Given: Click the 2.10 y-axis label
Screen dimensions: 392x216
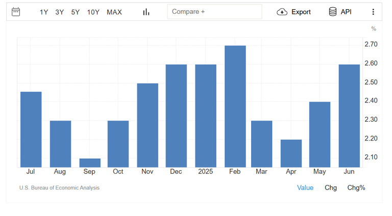Looking at the screenshot, I should [371, 157].
